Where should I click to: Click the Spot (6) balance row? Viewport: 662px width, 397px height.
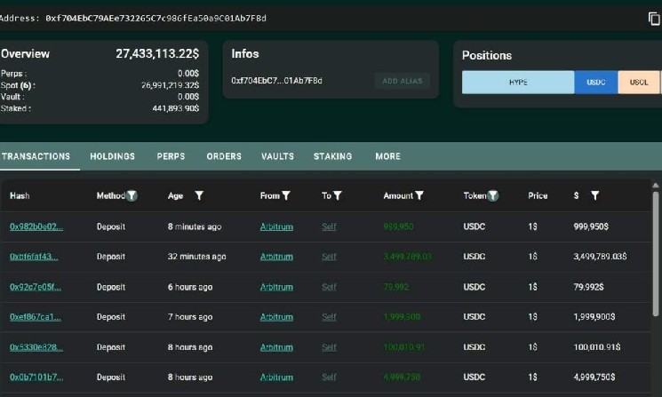click(x=100, y=85)
